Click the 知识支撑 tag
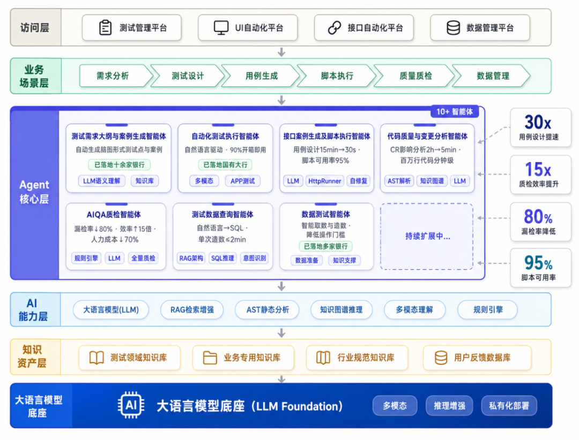 [344, 260]
